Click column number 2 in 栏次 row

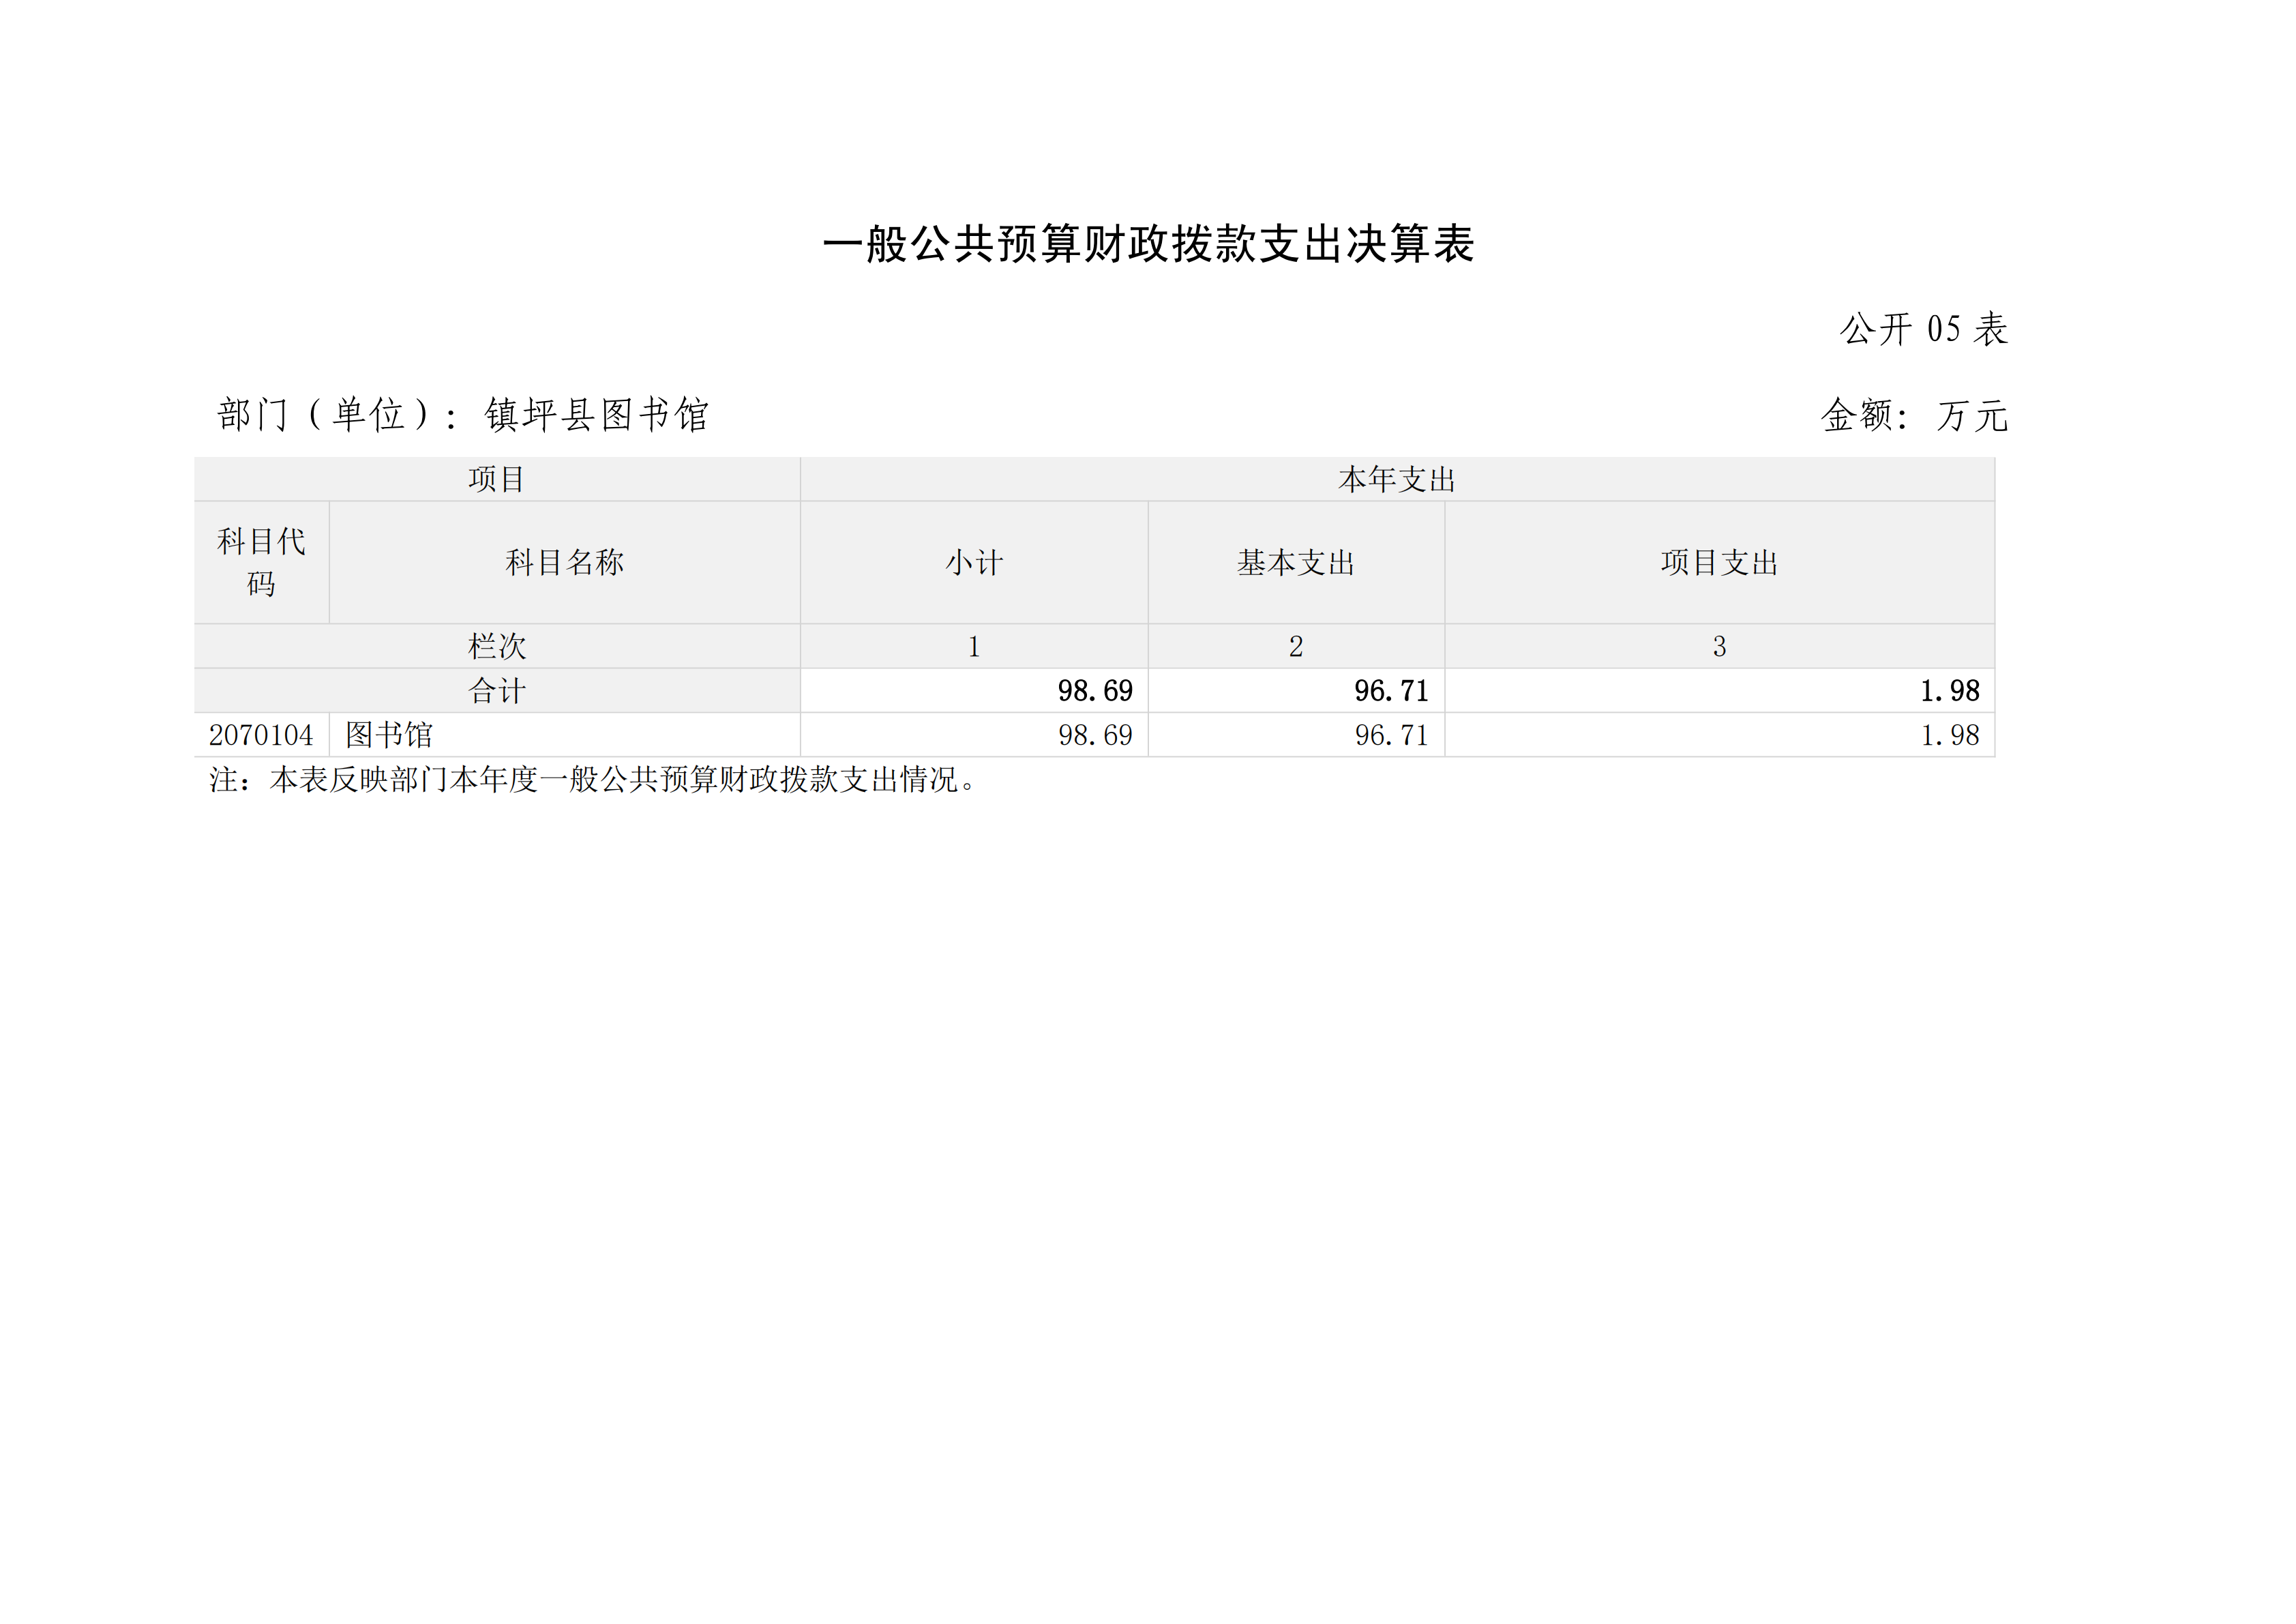(1296, 646)
